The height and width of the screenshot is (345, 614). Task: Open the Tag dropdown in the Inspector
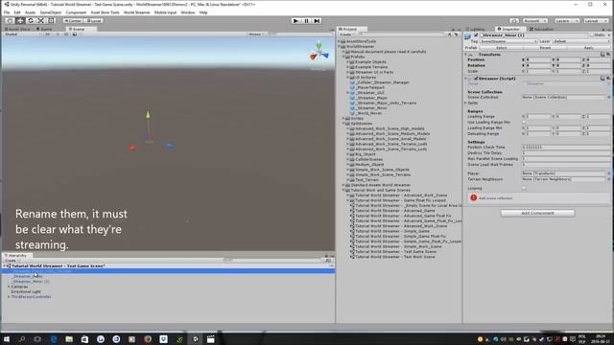pos(508,41)
